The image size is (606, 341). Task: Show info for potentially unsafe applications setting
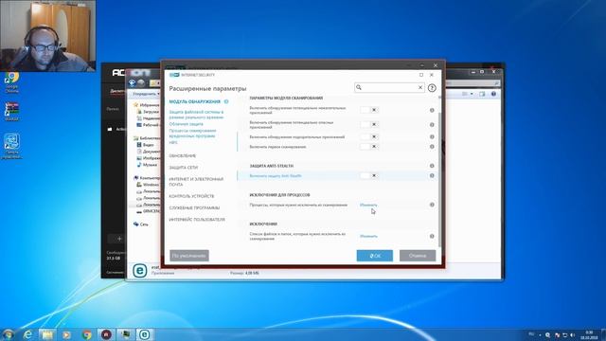432,124
